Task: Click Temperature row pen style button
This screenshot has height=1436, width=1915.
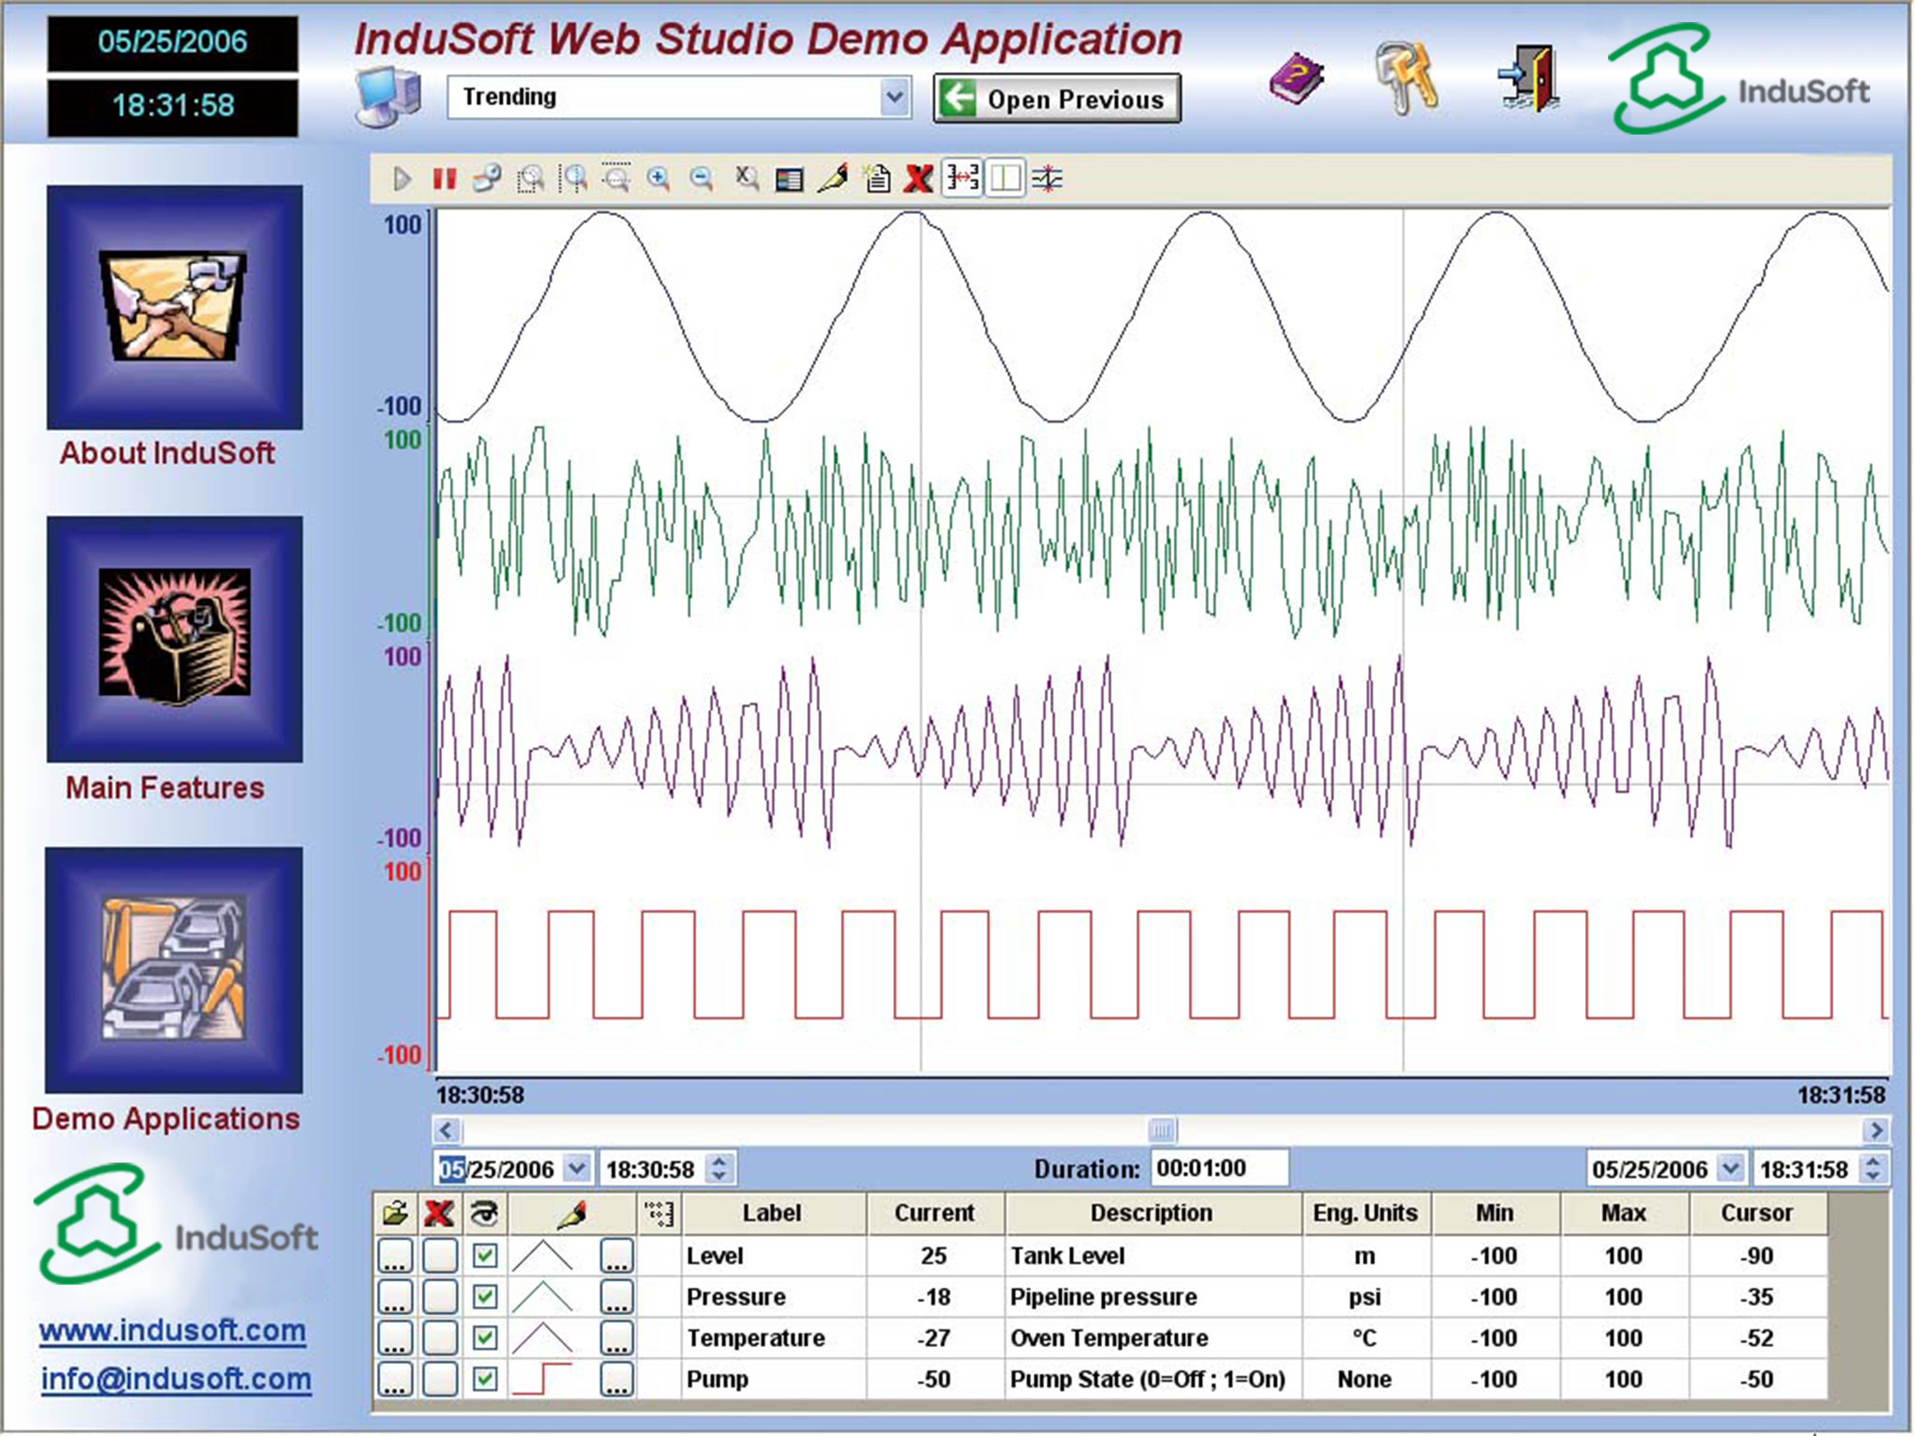Action: coord(616,1338)
